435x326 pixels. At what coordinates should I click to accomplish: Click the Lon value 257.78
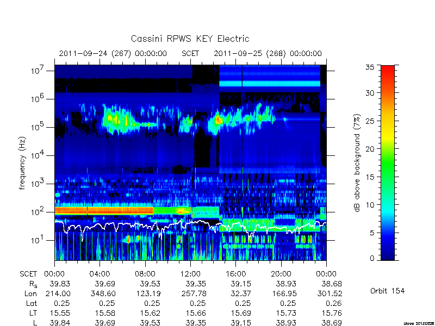tap(194, 293)
